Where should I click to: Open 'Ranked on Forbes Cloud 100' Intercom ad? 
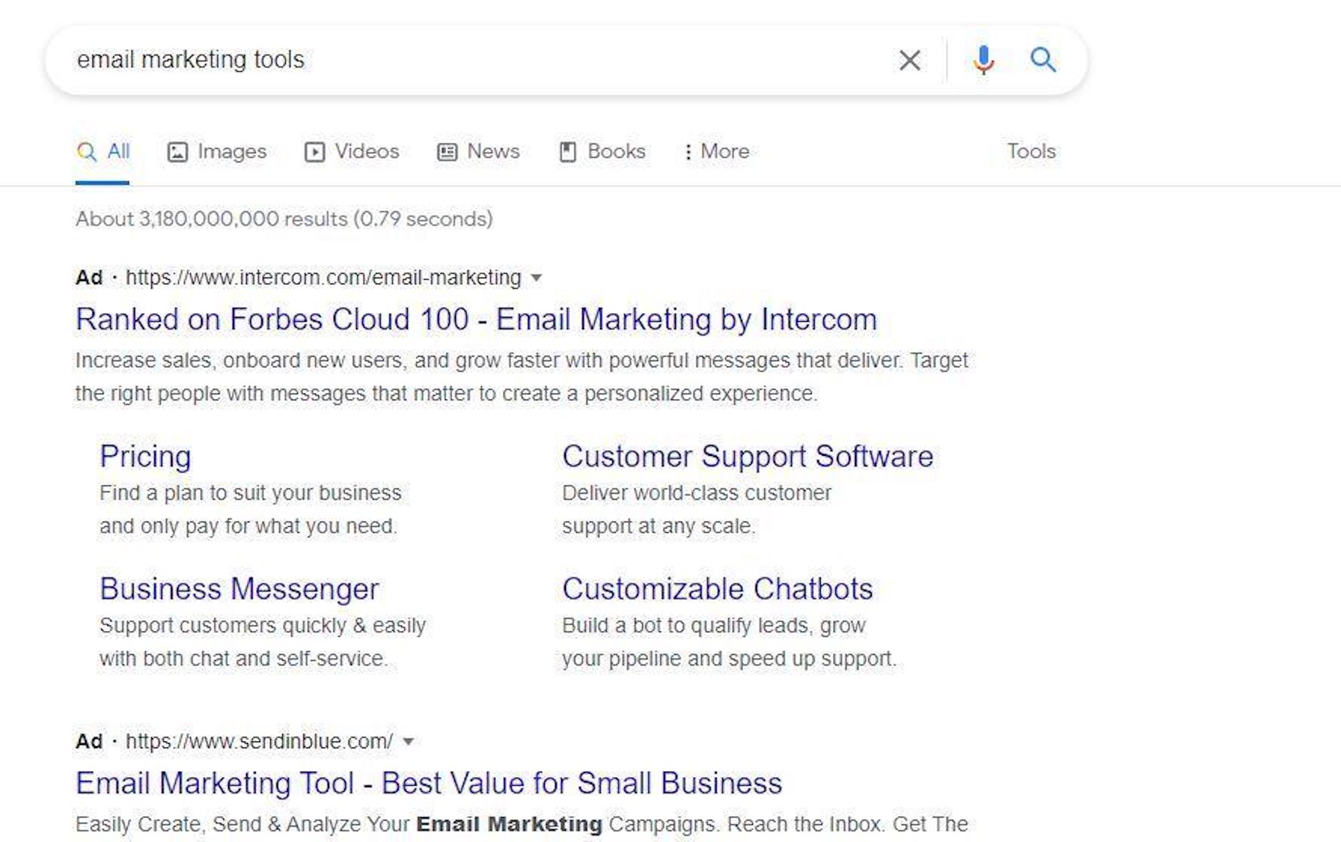(476, 319)
